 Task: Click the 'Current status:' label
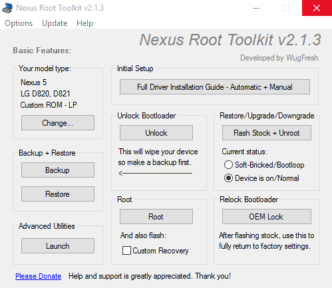tap(245, 152)
